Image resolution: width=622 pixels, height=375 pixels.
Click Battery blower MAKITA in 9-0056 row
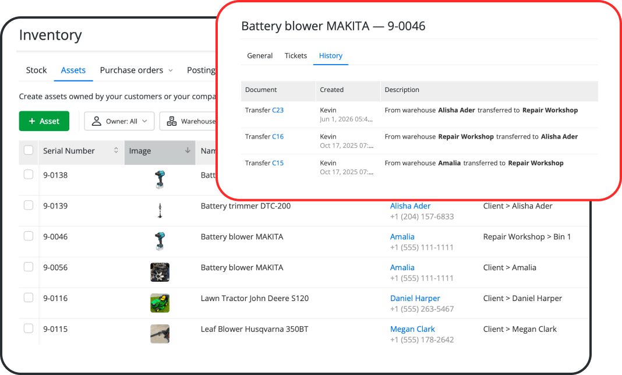coord(242,267)
